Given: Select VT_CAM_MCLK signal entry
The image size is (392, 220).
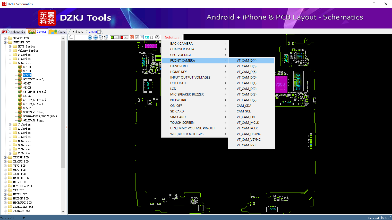Looking at the screenshot, I should pos(251,123).
